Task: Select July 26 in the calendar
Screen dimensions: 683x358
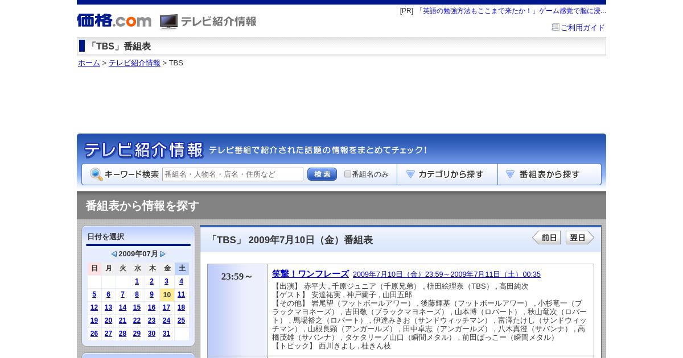Action: click(x=94, y=334)
